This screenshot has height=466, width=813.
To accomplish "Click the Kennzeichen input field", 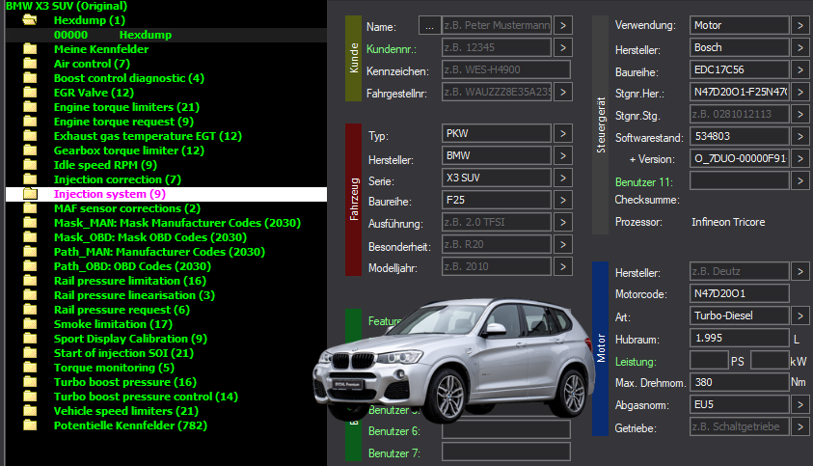I will point(506,70).
